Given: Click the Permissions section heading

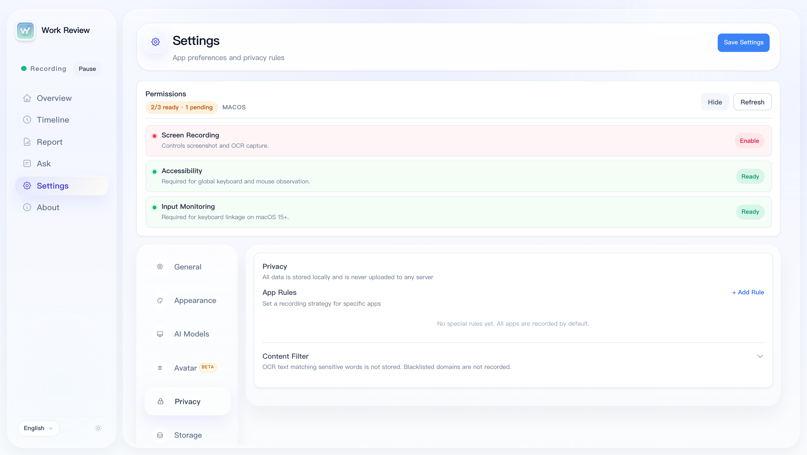Looking at the screenshot, I should 165,94.
